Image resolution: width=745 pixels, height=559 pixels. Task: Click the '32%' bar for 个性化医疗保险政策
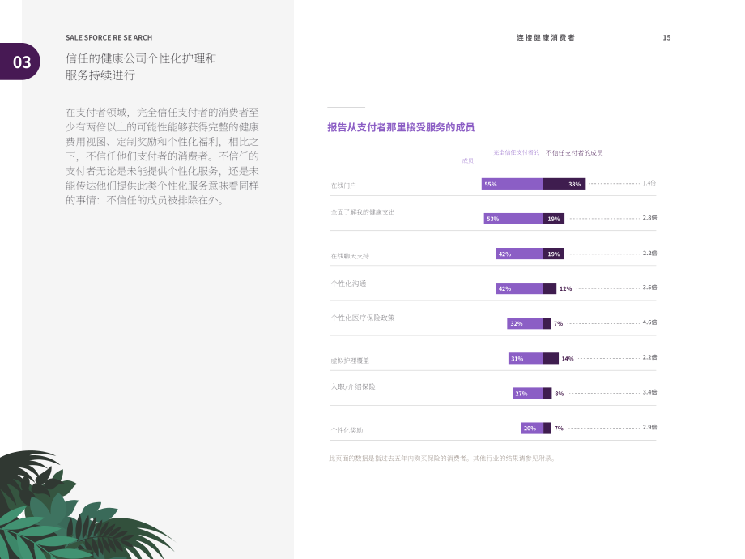point(525,324)
